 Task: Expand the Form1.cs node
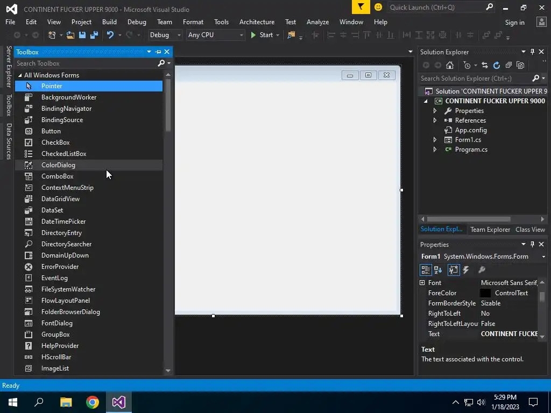tap(435, 140)
